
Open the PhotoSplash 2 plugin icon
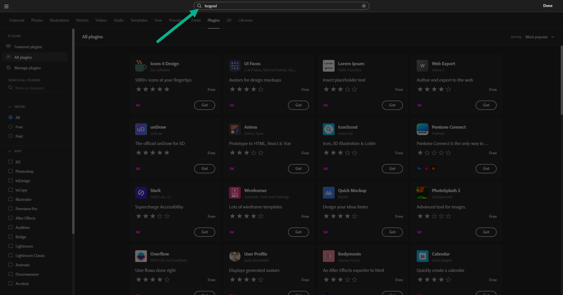tap(423, 193)
